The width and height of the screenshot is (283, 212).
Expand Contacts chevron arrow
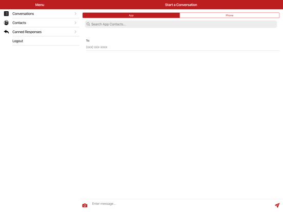[x=75, y=23]
